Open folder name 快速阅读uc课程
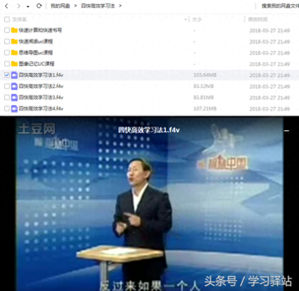The width and height of the screenshot is (299, 291). point(36,41)
